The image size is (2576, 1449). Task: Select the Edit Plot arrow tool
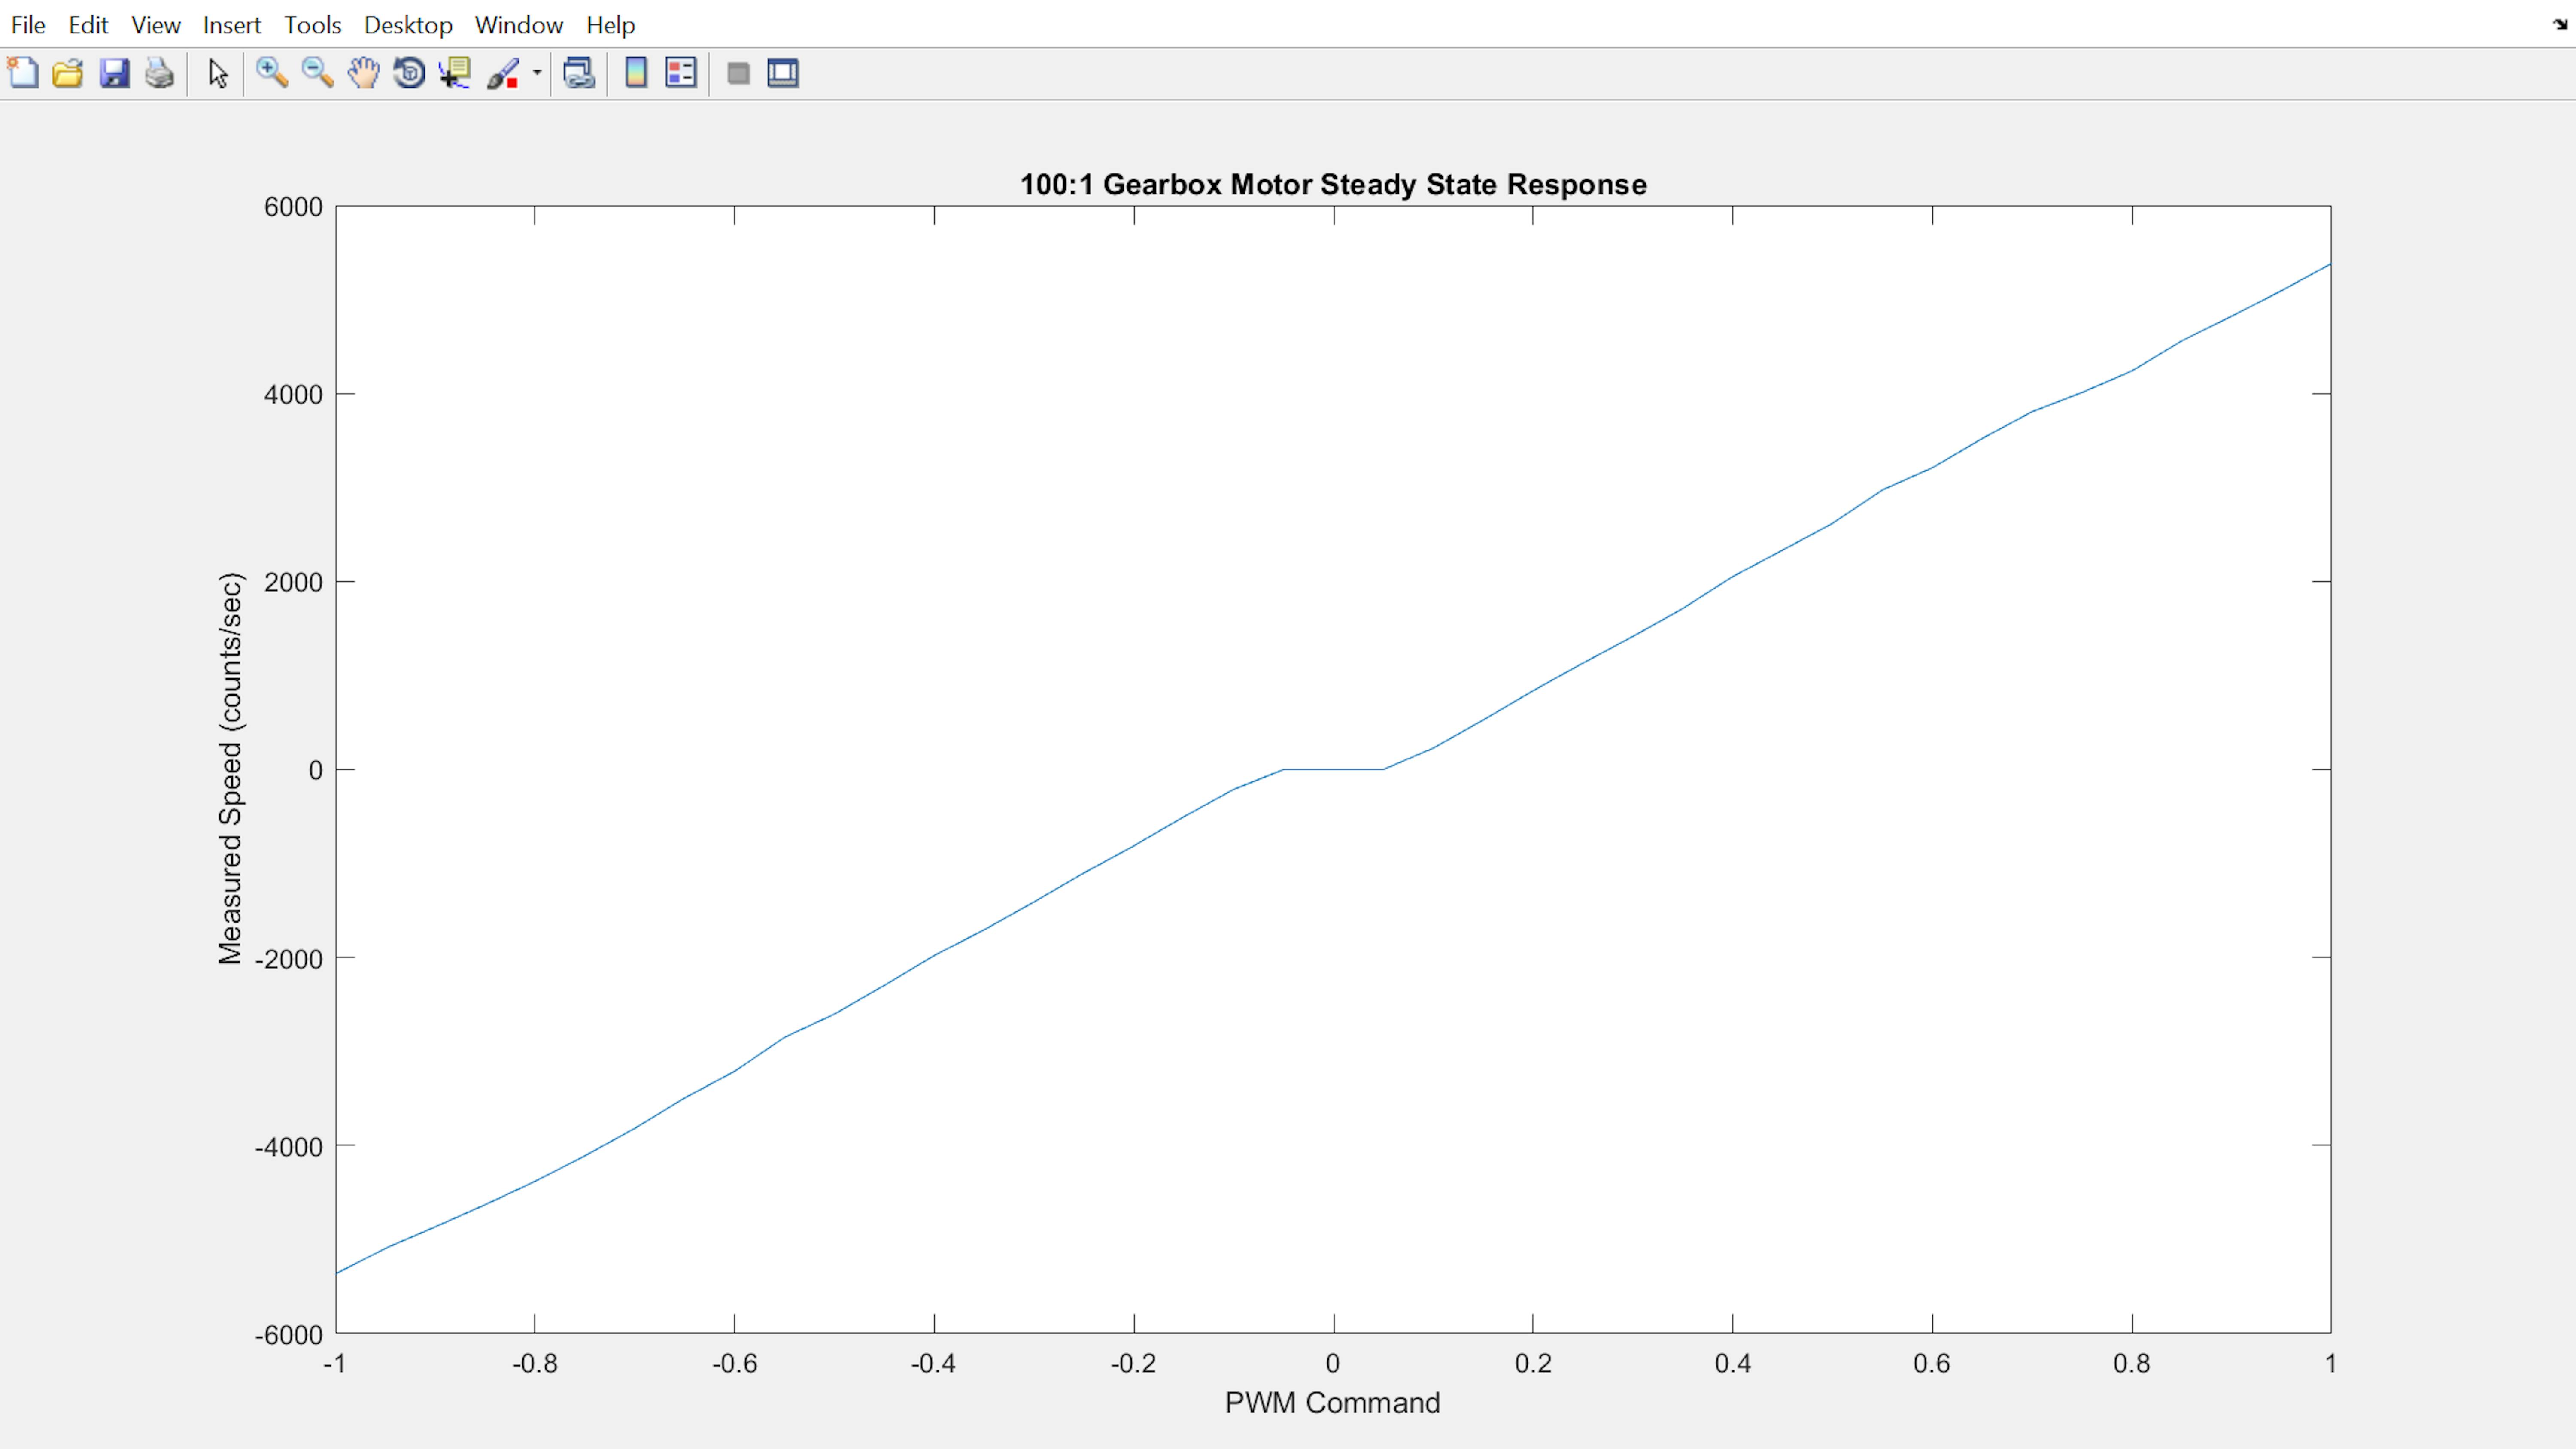(218, 73)
